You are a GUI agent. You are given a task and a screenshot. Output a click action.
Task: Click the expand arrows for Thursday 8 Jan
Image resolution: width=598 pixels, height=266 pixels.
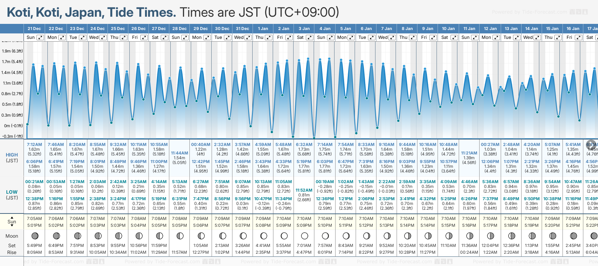[412, 38]
